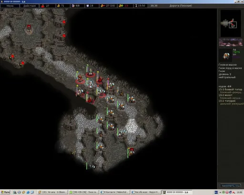The width and height of the screenshot is (244, 195).
Task: Click the turn counter flag icon
Action: pos(43,6)
